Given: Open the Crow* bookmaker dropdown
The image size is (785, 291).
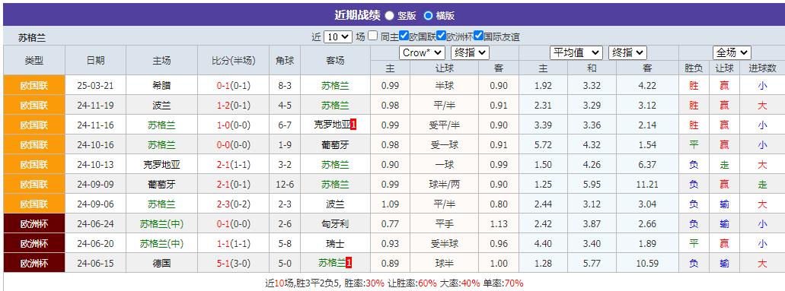Looking at the screenshot, I should click(x=422, y=52).
